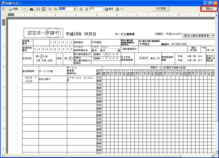Click the zoom in magnifier
Screen dimensions: 219x158
coord(55,9)
